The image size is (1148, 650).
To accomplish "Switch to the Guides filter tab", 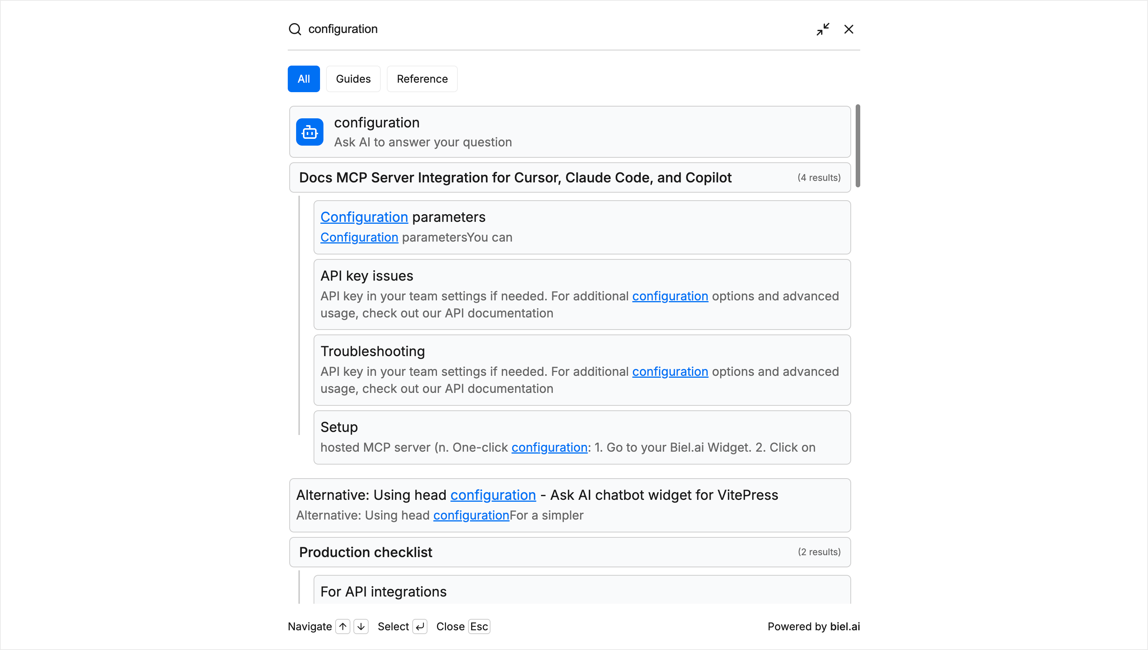I will point(353,79).
